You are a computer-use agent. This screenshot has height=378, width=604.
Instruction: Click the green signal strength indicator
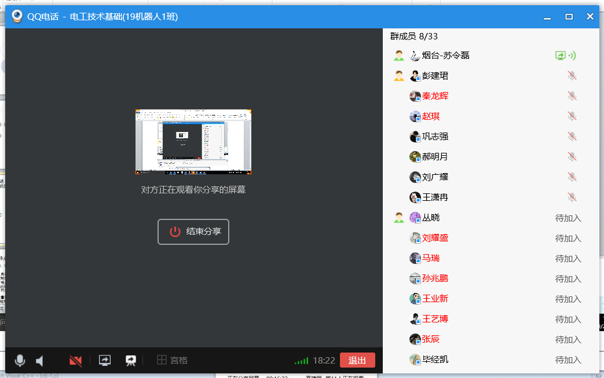[301, 361]
